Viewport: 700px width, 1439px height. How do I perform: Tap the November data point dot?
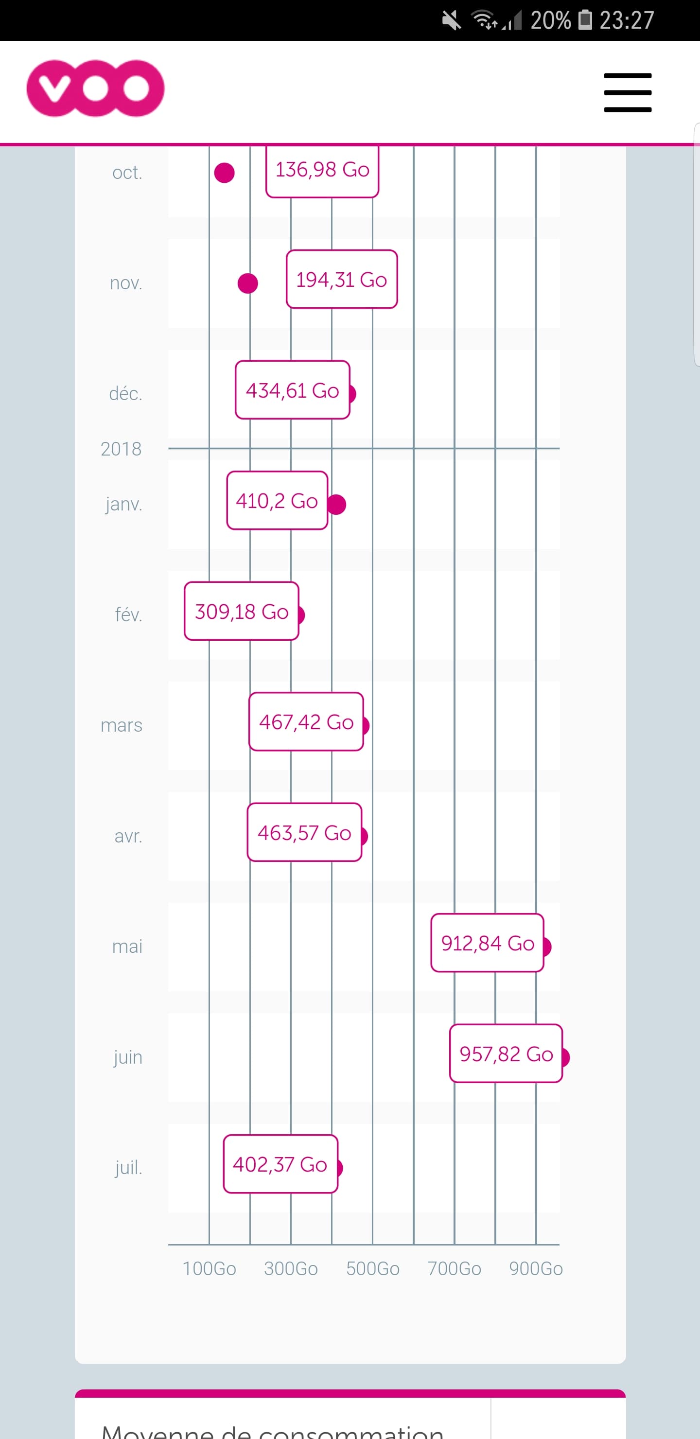click(x=247, y=283)
